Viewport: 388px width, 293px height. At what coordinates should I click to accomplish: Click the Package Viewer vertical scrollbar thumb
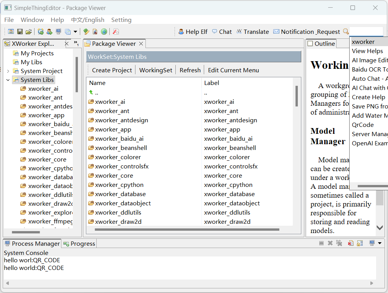(x=296, y=96)
